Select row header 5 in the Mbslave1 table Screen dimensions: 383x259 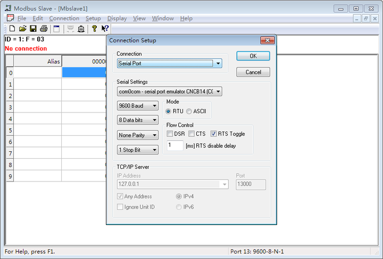click(x=10, y=130)
